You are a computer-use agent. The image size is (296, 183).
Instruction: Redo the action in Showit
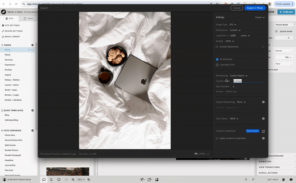253,180
